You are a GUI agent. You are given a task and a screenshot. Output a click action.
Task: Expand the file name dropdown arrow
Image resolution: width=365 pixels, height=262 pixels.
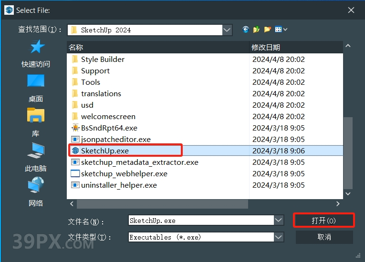click(279, 220)
